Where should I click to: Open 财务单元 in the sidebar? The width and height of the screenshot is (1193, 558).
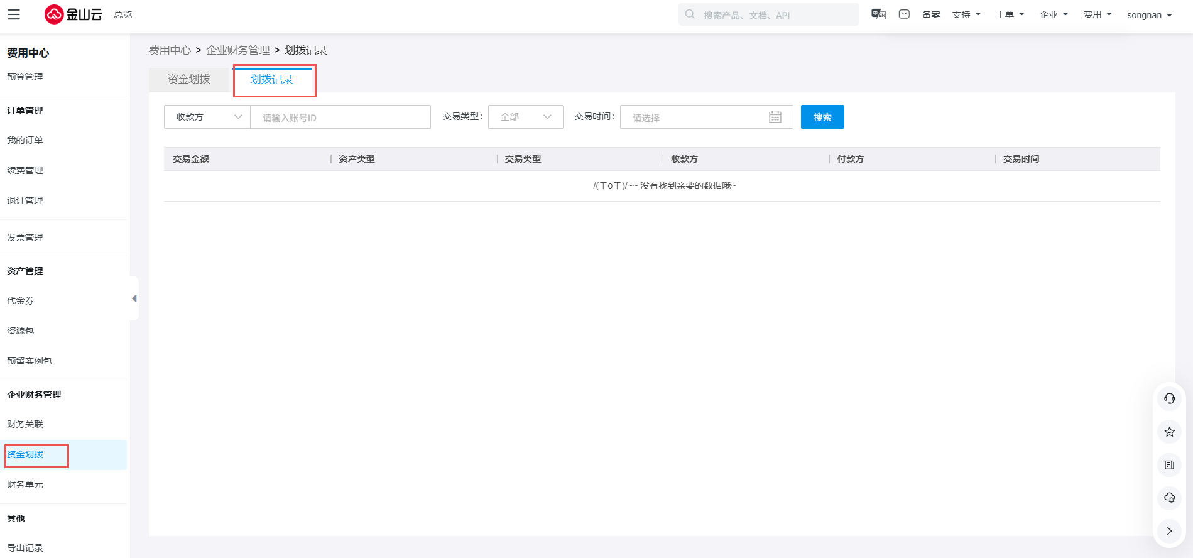click(25, 484)
